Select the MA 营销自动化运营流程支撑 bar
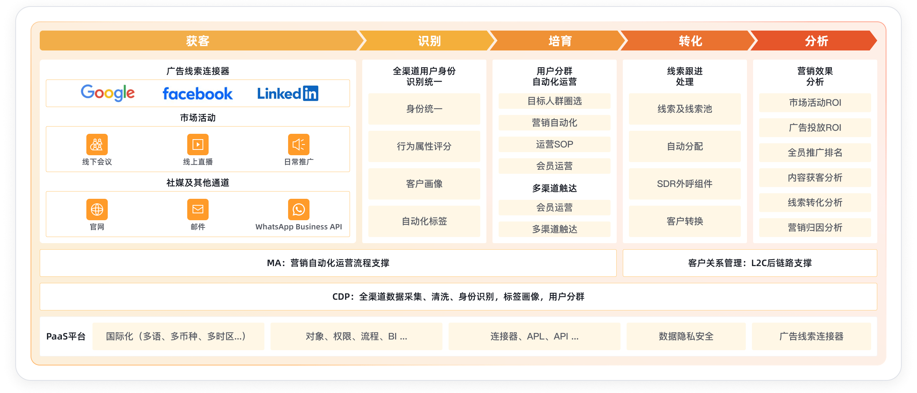Image resolution: width=917 pixels, height=393 pixels. (328, 263)
